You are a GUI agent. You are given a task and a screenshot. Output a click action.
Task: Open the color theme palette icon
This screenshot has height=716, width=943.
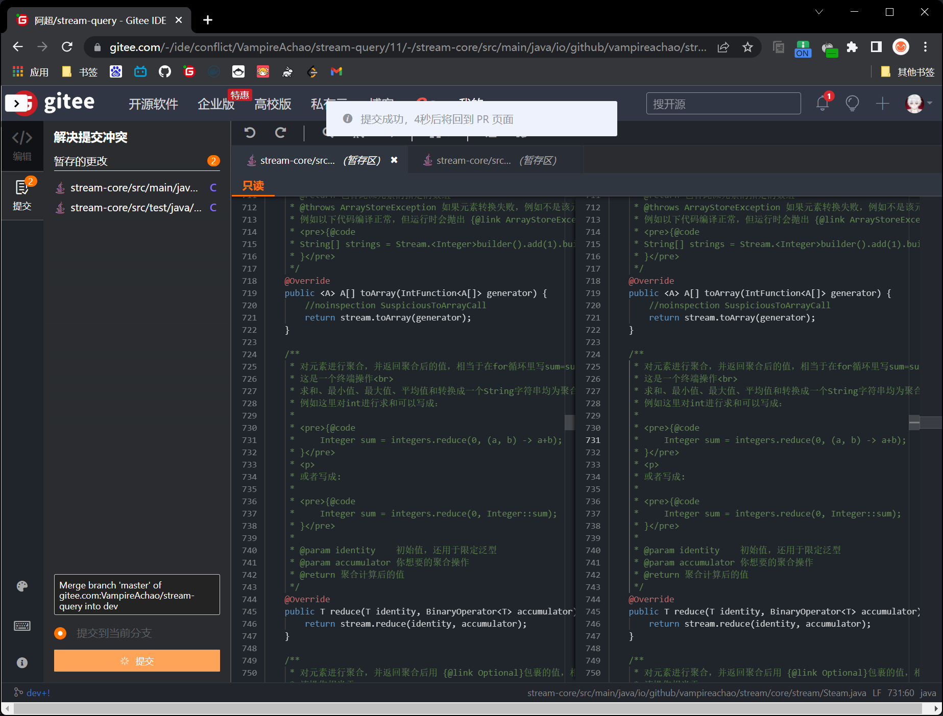(x=22, y=586)
